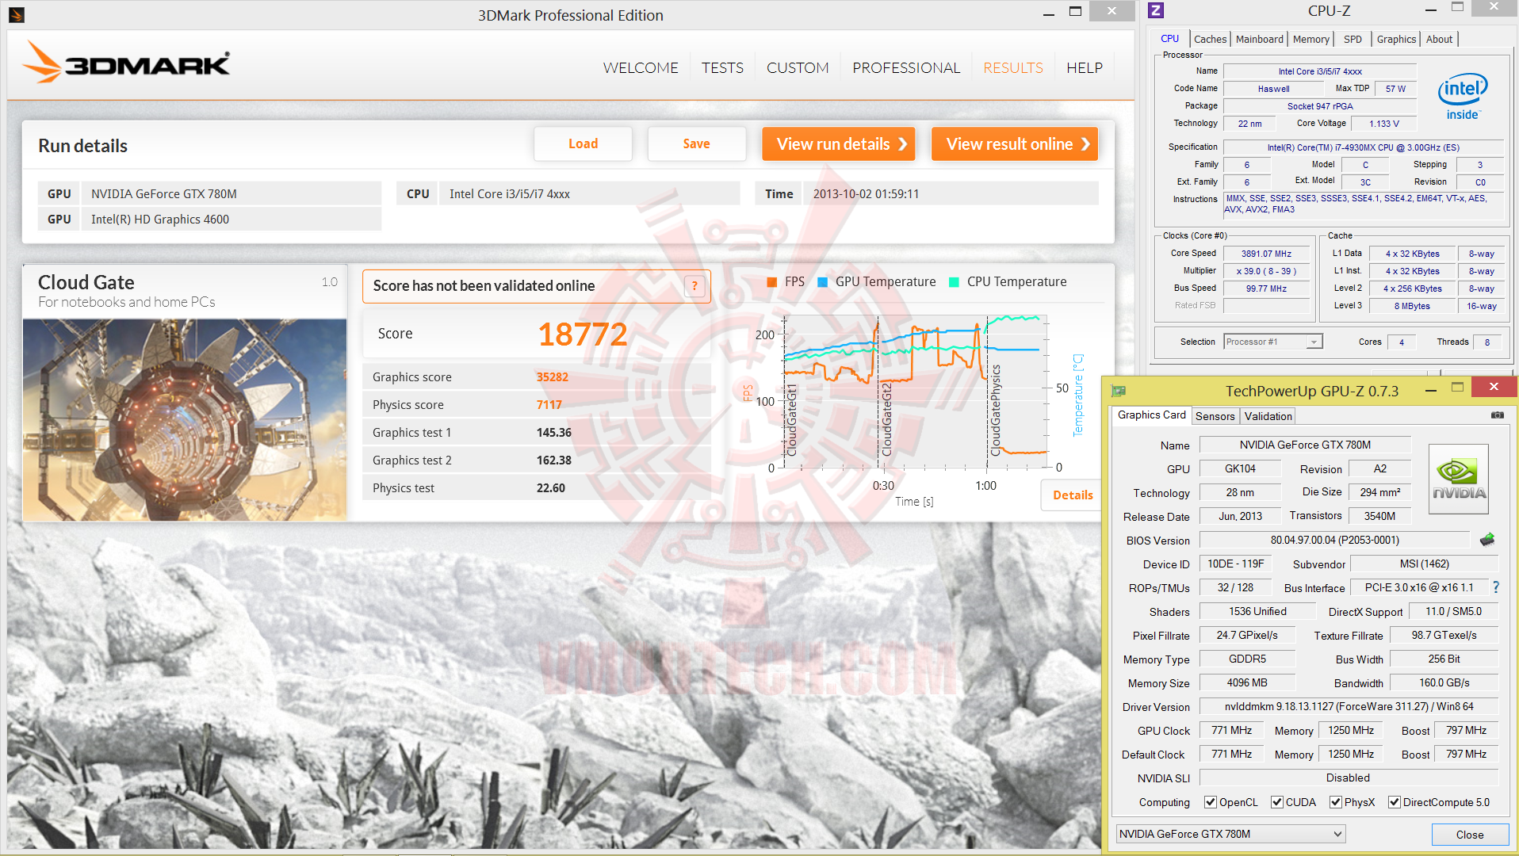The image size is (1519, 856).
Task: Take a GPU-Z screenshot with camera icon
Action: coord(1497,415)
